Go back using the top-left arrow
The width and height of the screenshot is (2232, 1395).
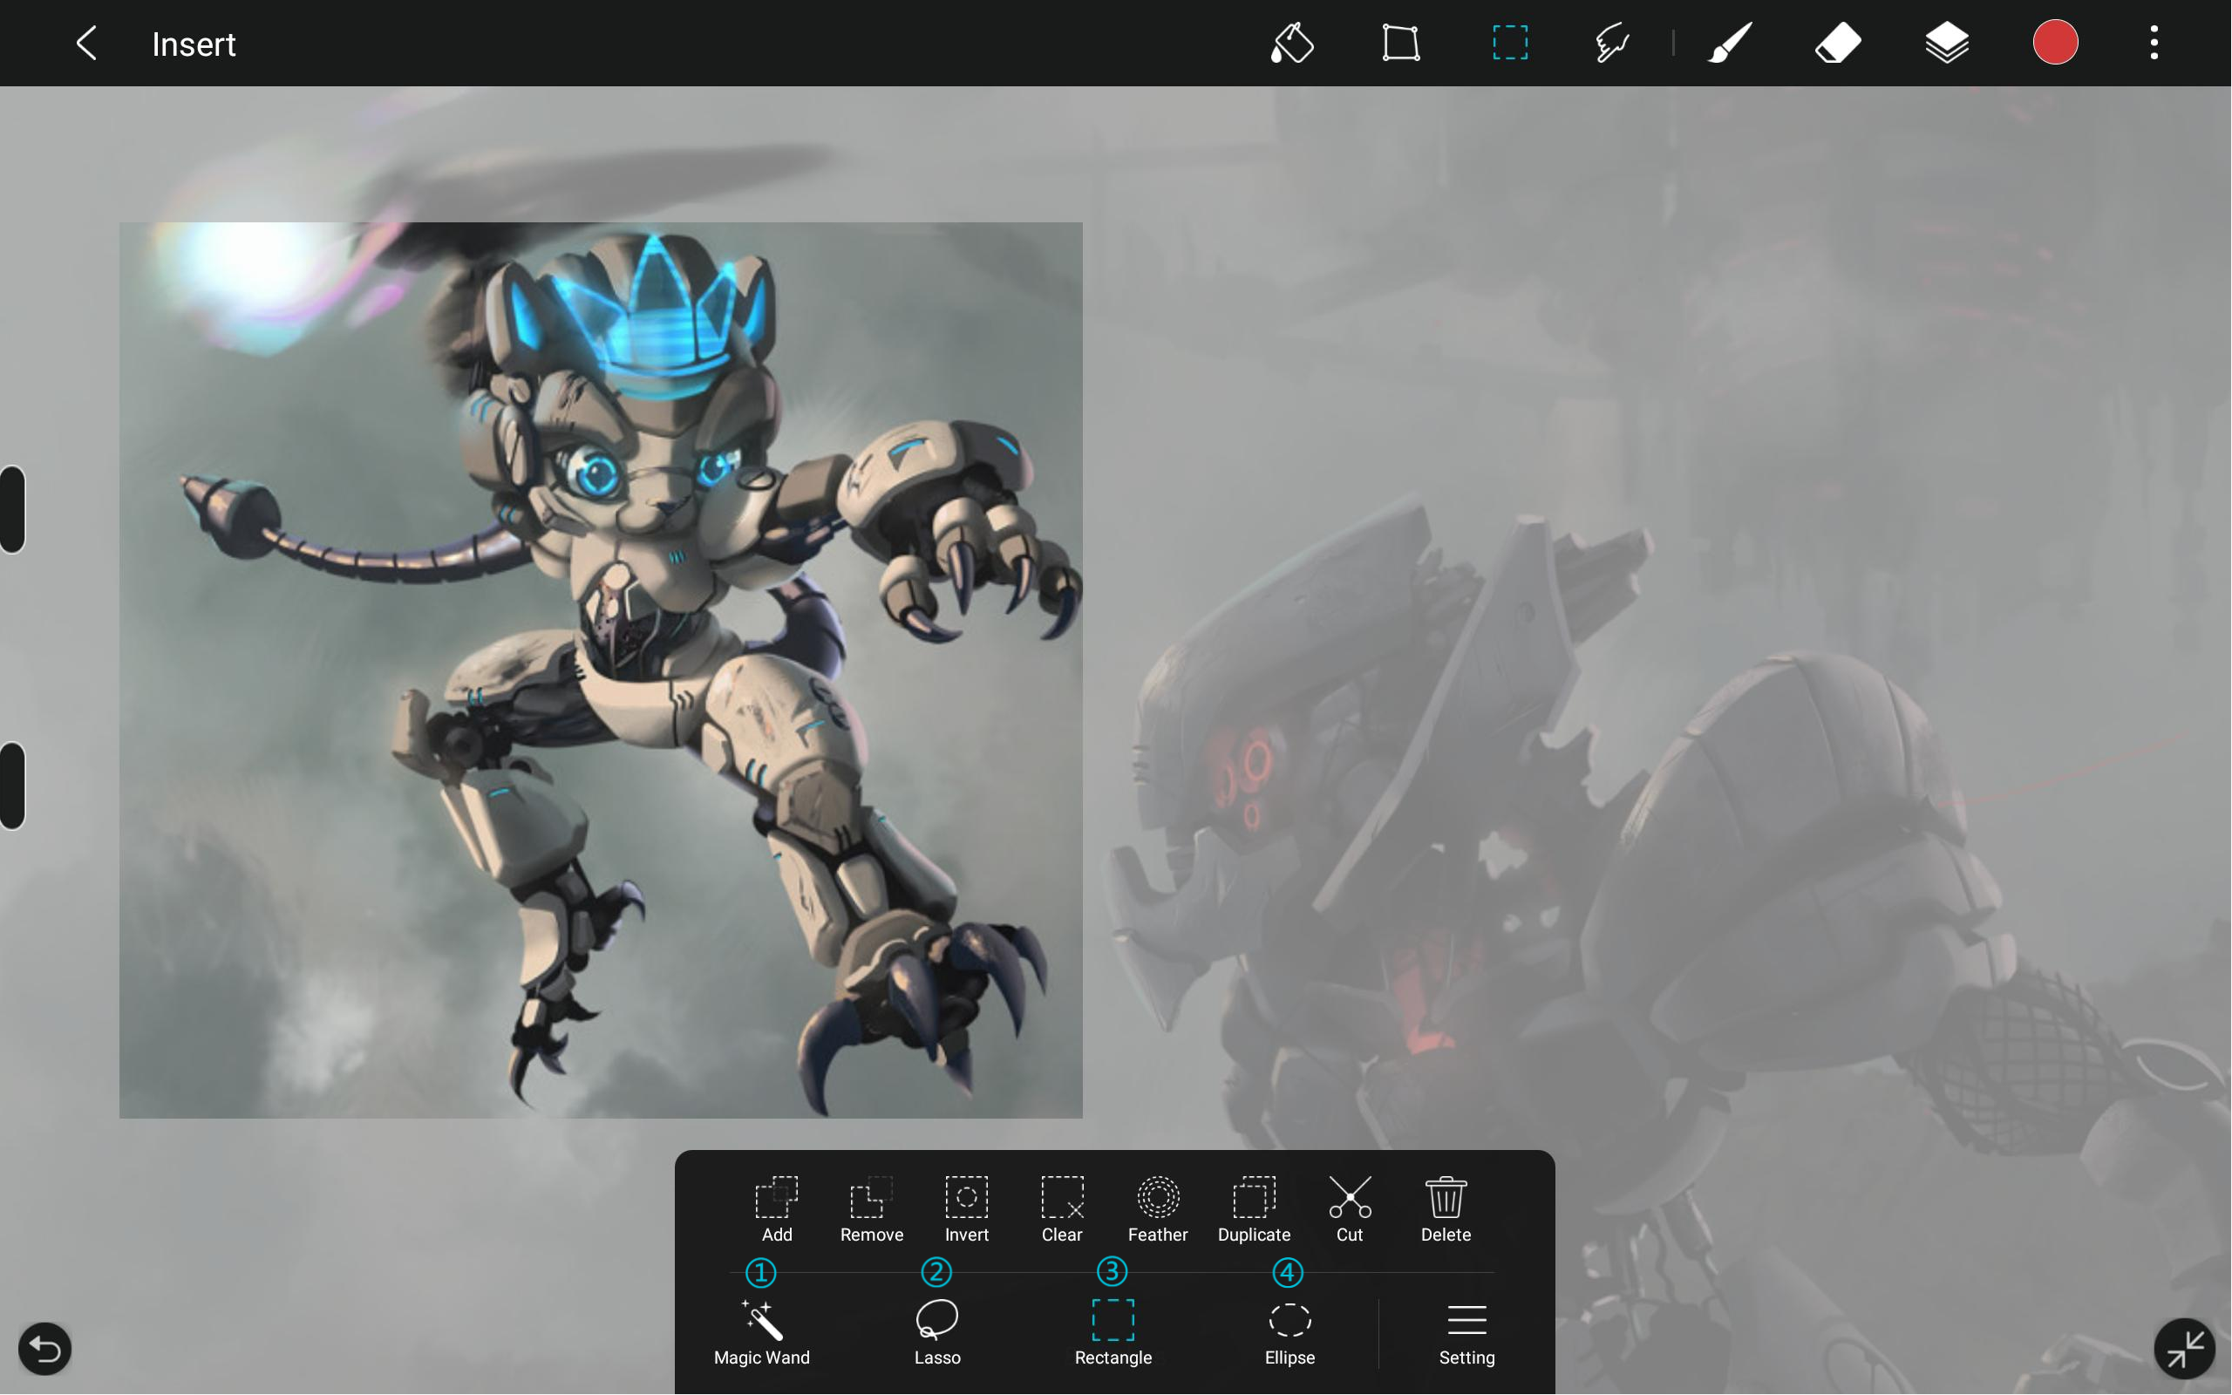tap(86, 44)
